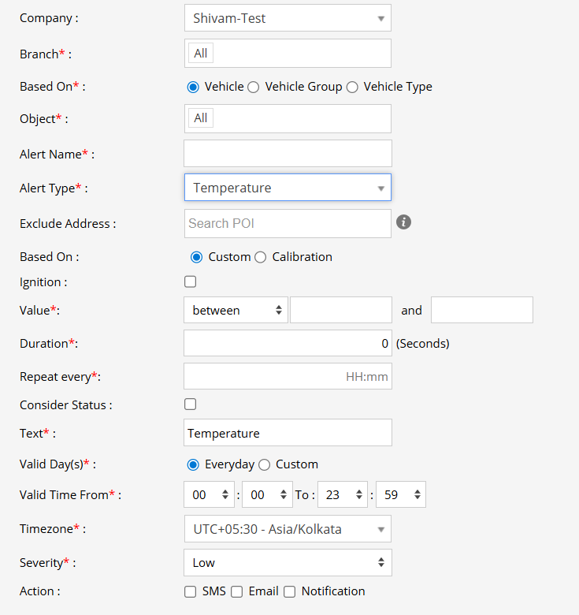Enable the Ignition checkbox
Image resolution: width=579 pixels, height=615 pixels.
[190, 281]
